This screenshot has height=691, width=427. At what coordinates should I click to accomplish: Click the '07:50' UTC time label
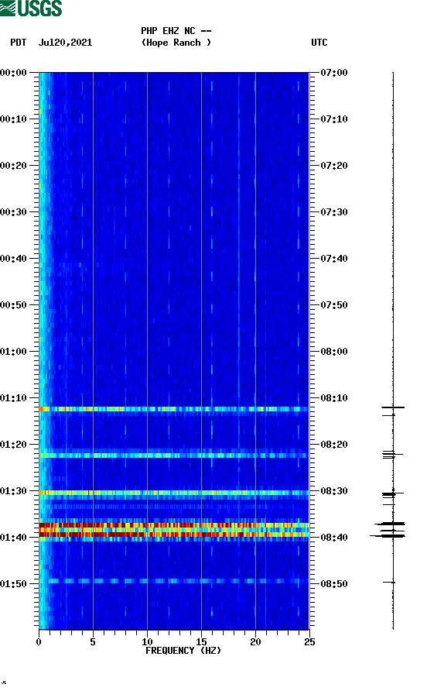click(x=333, y=305)
